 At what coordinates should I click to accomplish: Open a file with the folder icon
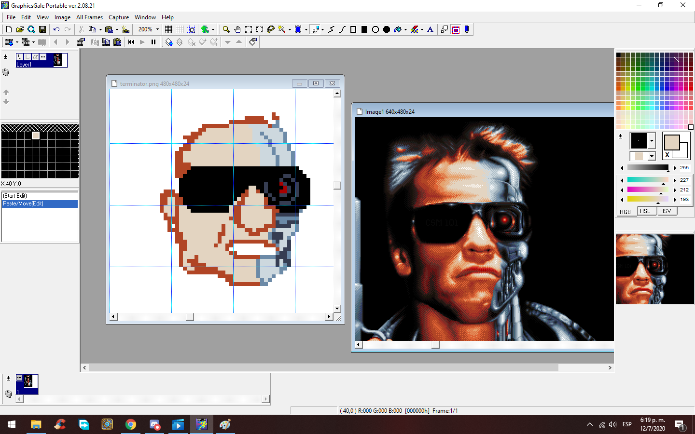point(20,29)
